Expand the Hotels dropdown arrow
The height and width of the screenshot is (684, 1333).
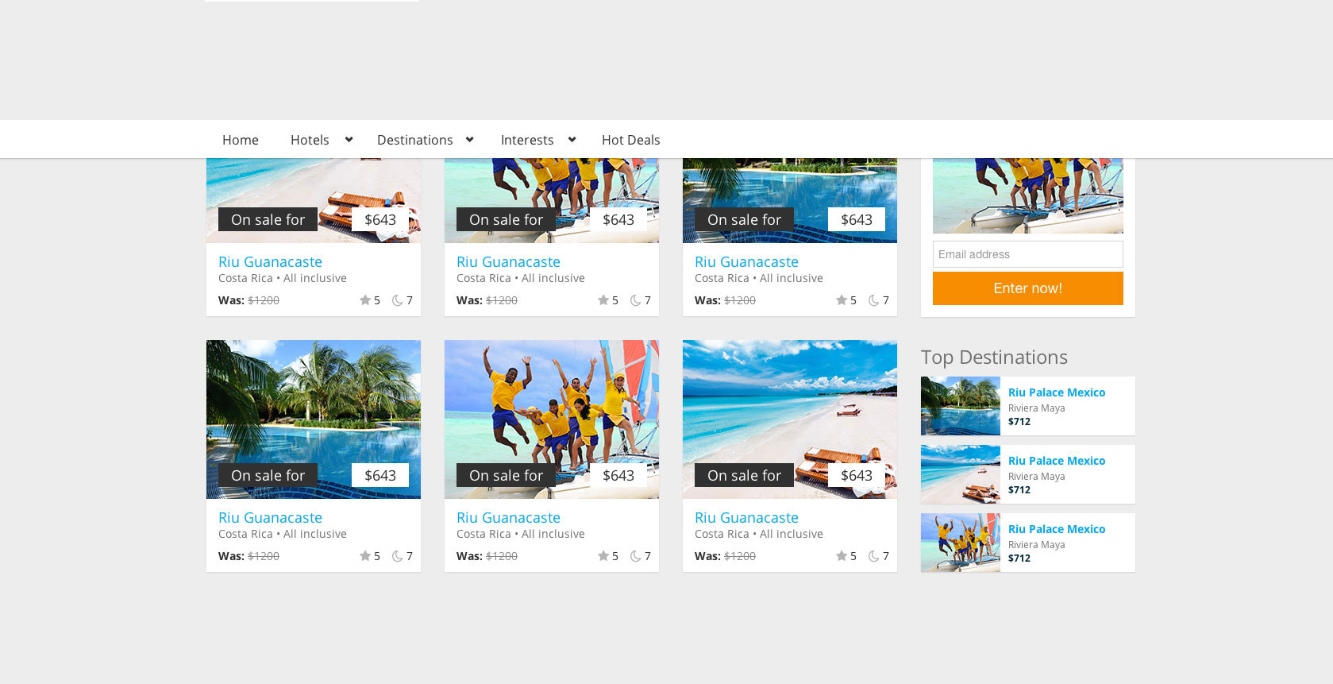pyautogui.click(x=349, y=140)
